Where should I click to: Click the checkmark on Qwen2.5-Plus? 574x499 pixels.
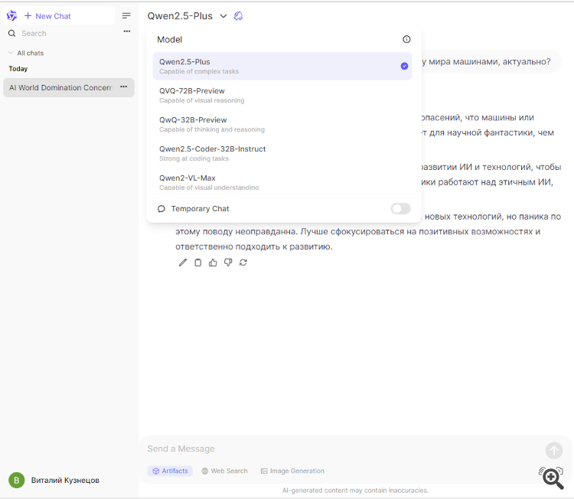click(x=404, y=67)
